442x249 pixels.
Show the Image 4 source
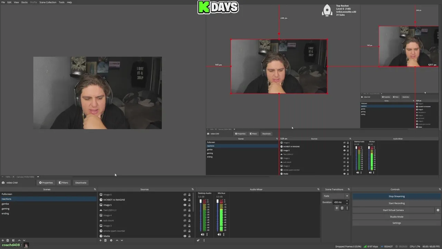pos(185,215)
